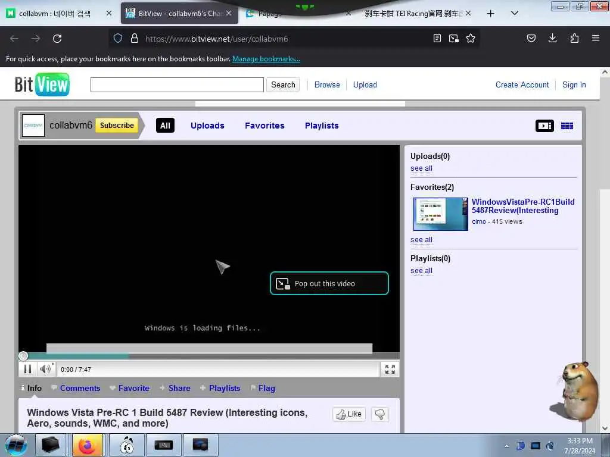This screenshot has height=457, width=610.
Task: Open picture-in-picture icon in address bar
Action: pyautogui.click(x=453, y=38)
